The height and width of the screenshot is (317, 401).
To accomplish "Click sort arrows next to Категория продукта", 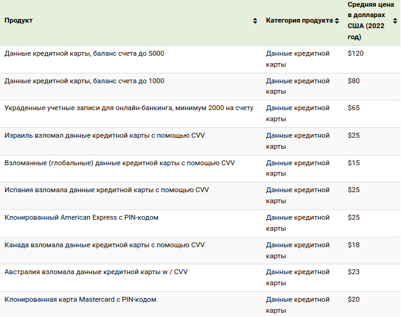I will [x=337, y=21].
